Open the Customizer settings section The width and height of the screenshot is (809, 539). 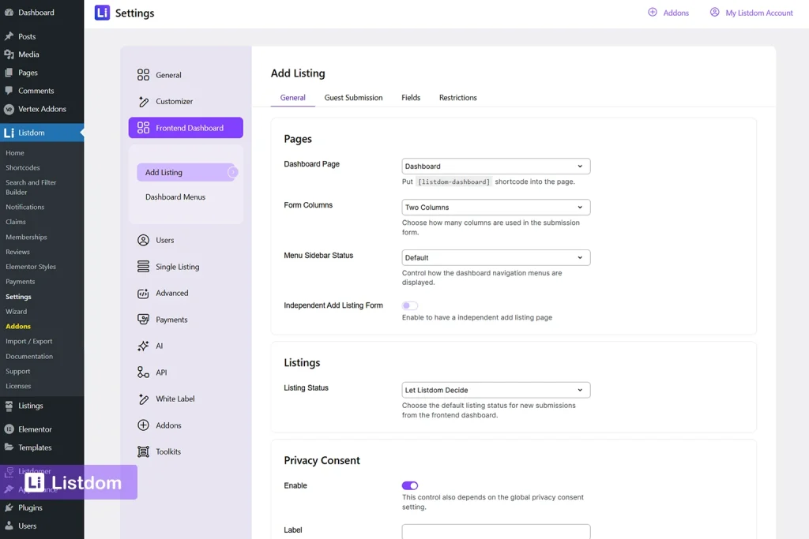174,101
